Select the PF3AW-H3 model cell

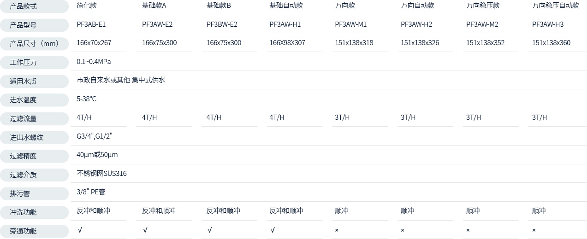548,24
